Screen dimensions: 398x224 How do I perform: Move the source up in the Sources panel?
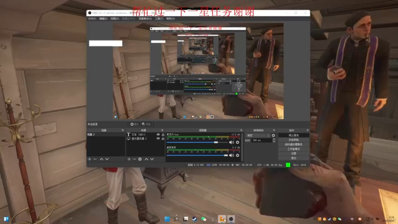[146, 159]
